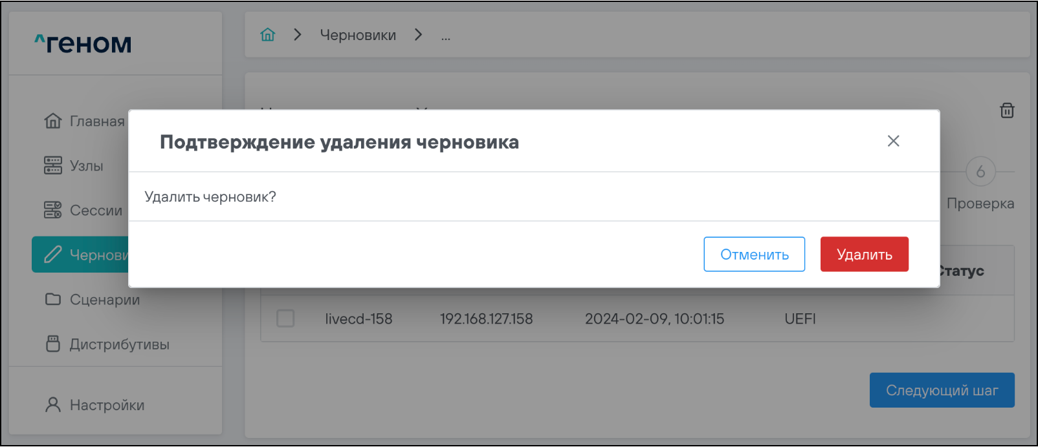
Task: Click the Сессии sessions icon
Action: click(x=53, y=210)
